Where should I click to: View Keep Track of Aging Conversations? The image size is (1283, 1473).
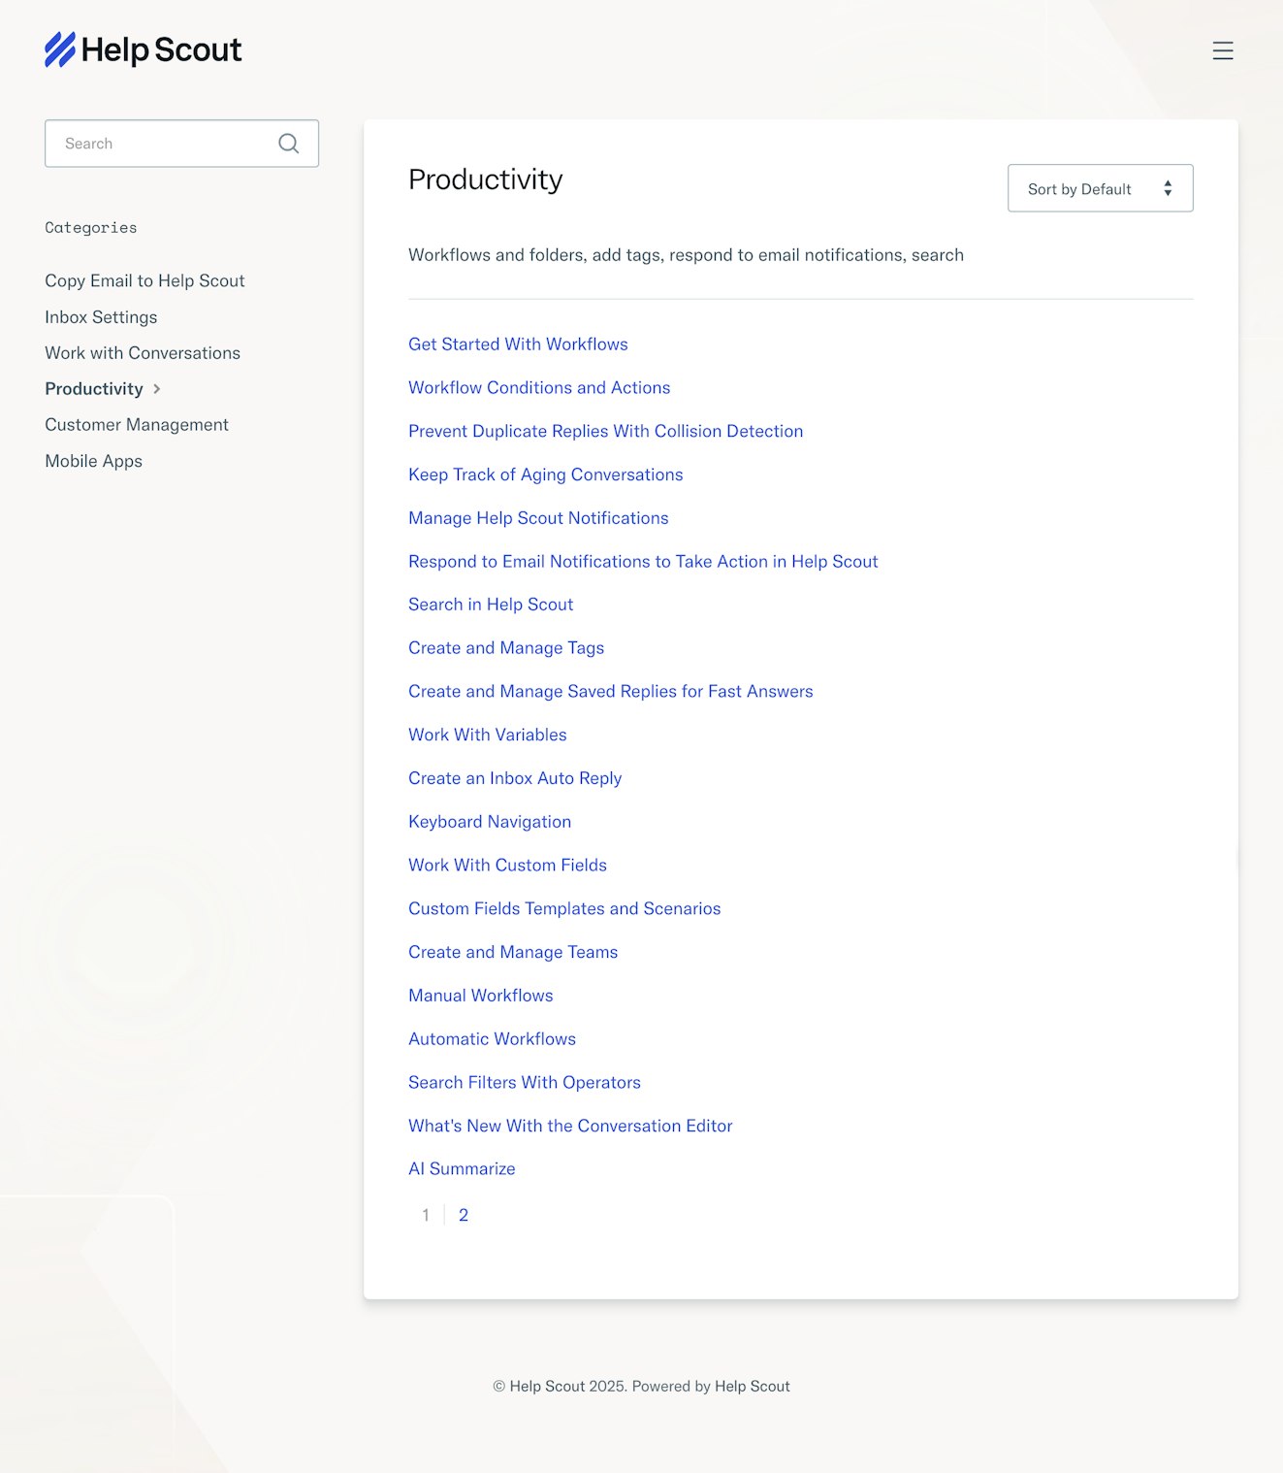click(x=545, y=475)
